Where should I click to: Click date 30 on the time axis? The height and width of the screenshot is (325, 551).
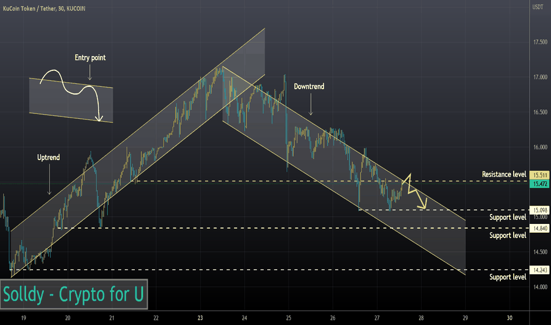point(510,318)
